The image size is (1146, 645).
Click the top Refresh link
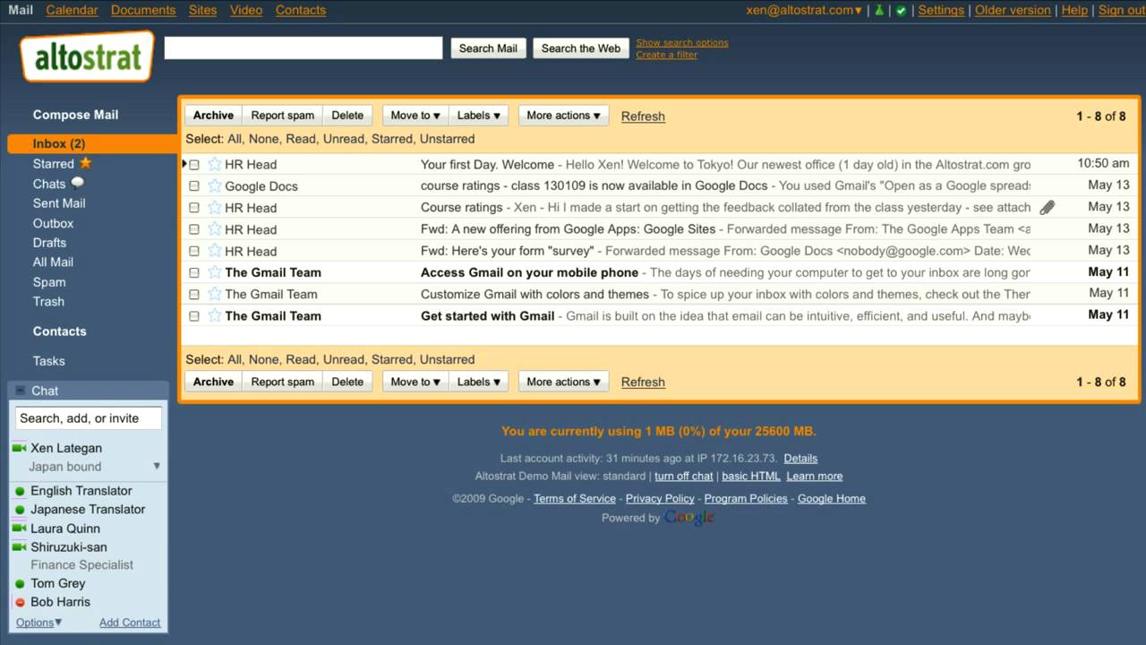click(643, 116)
